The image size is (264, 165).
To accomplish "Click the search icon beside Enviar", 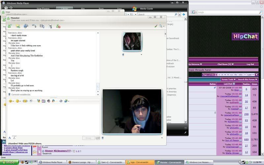I will (x=98, y=138).
